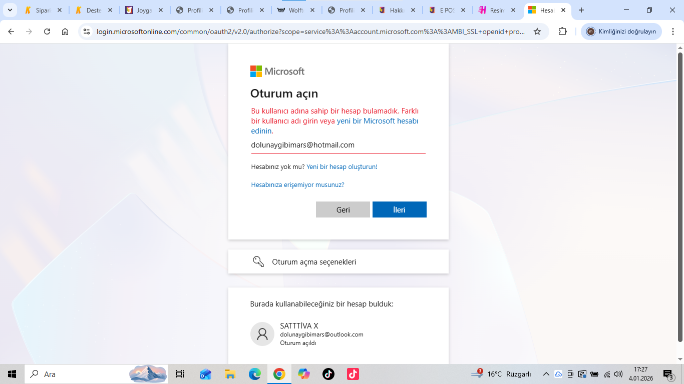Viewport: 684px width, 384px height.
Task: Click the screen-cast display tray icon
Action: click(x=582, y=374)
